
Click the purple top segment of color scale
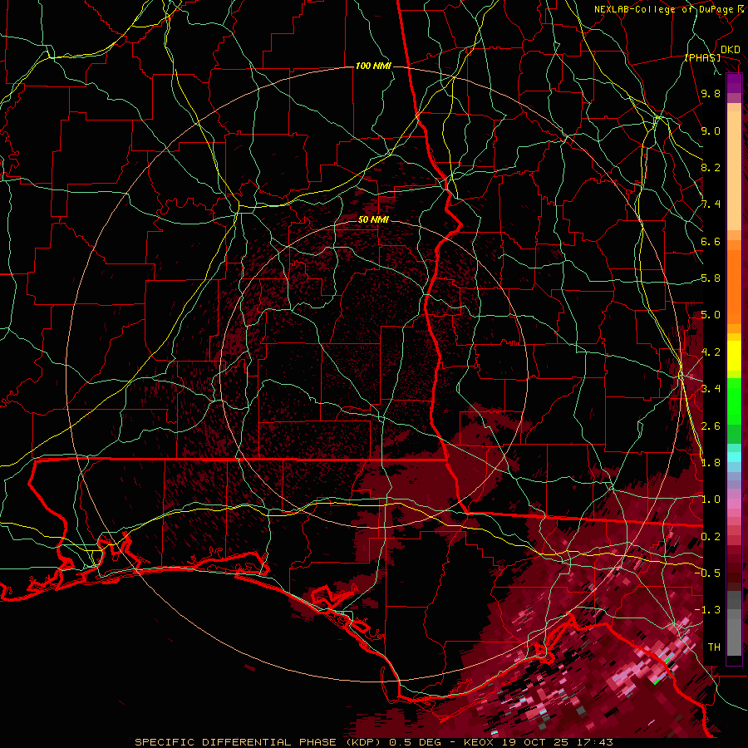click(734, 83)
